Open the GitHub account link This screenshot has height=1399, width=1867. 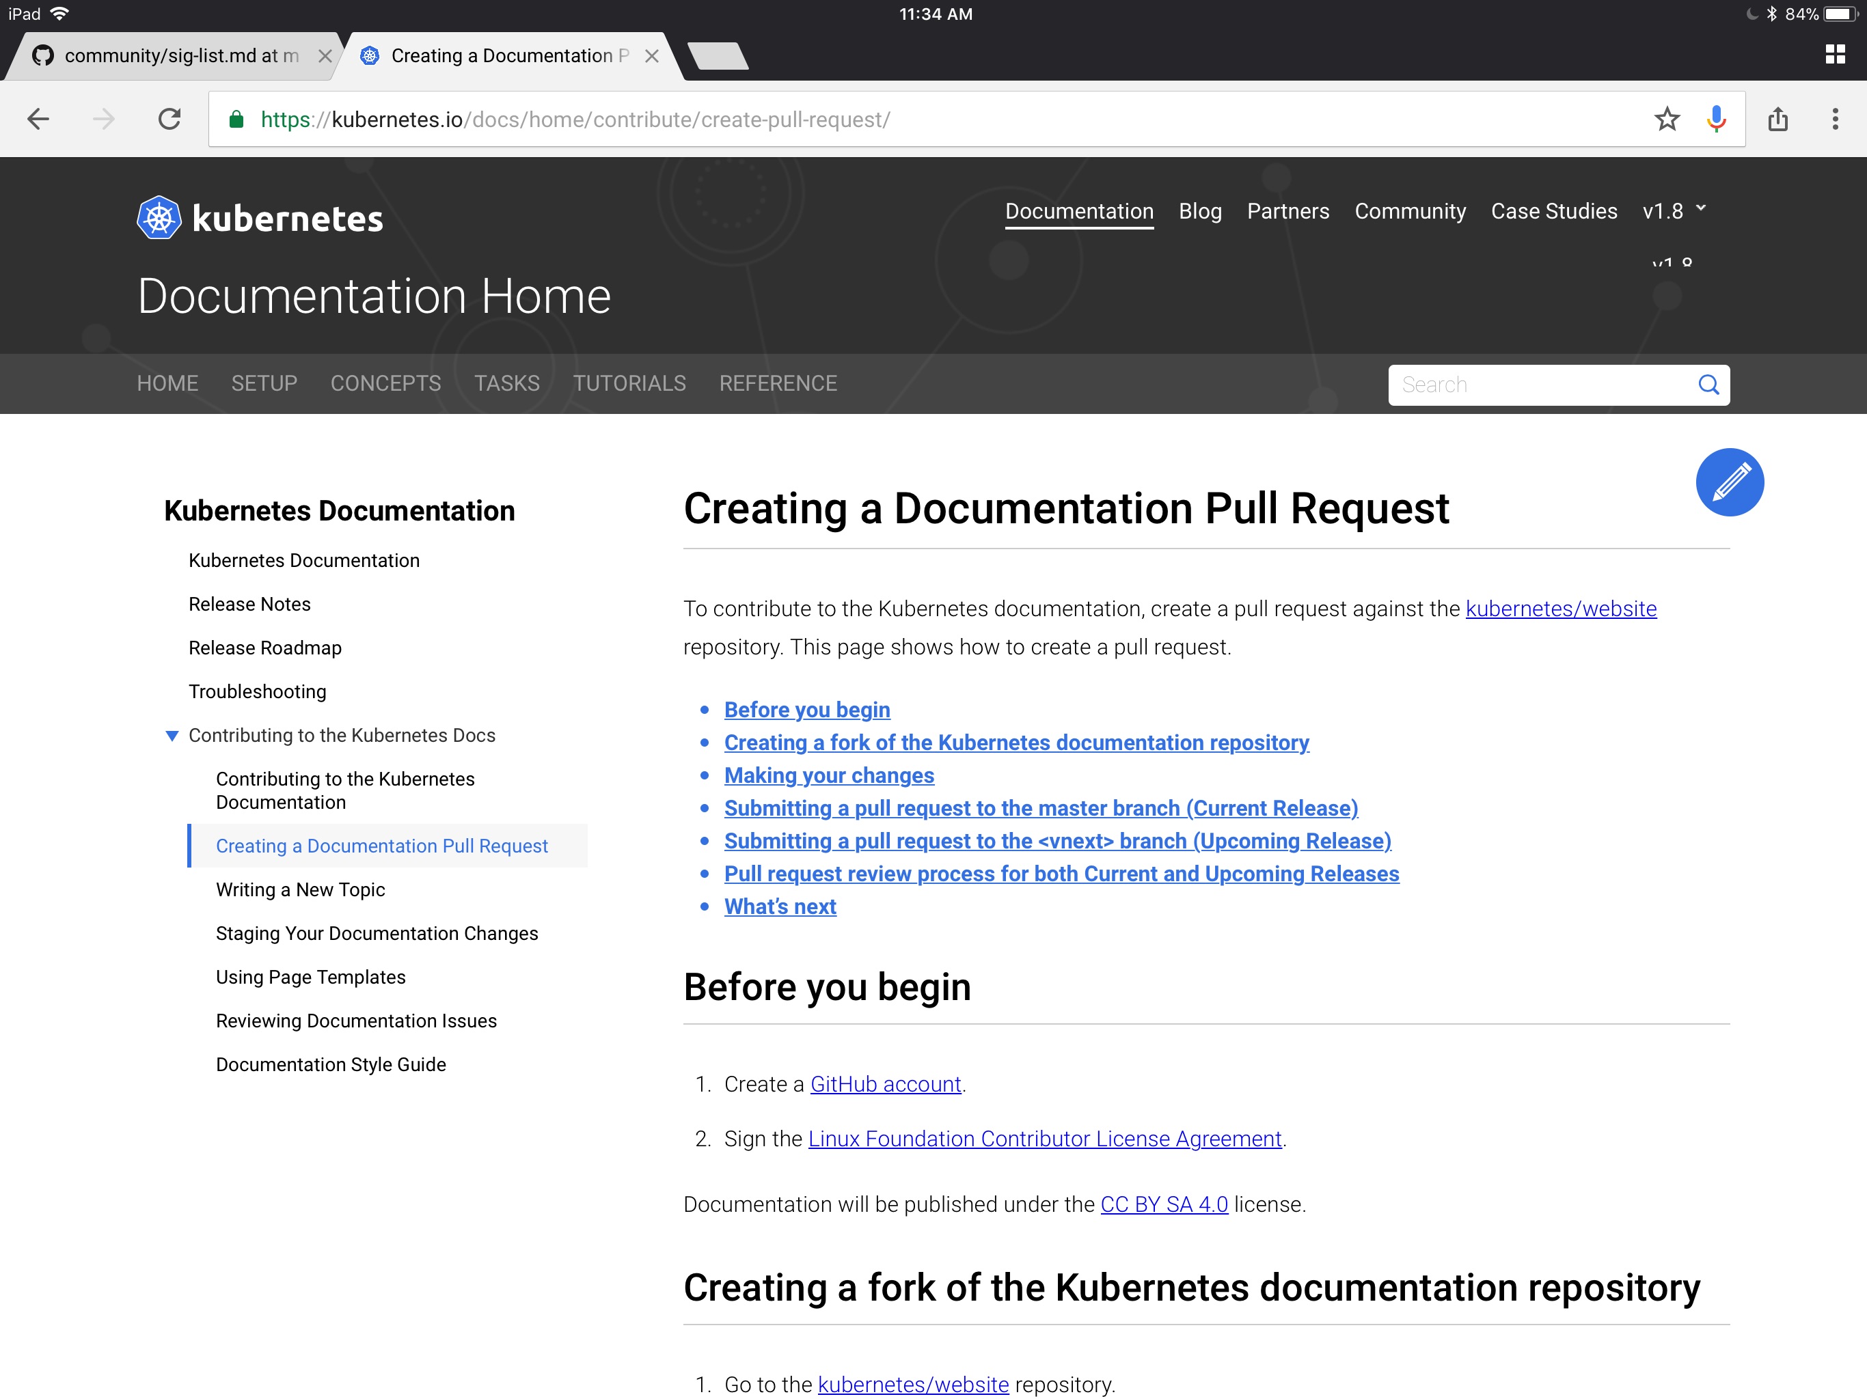[886, 1084]
